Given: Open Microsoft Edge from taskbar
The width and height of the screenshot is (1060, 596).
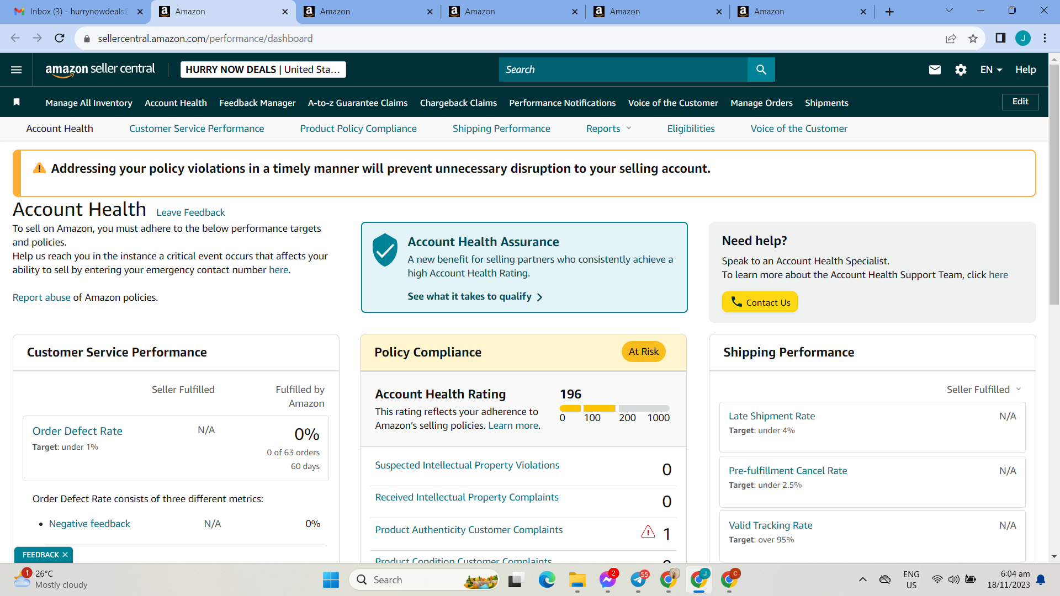Looking at the screenshot, I should [547, 579].
